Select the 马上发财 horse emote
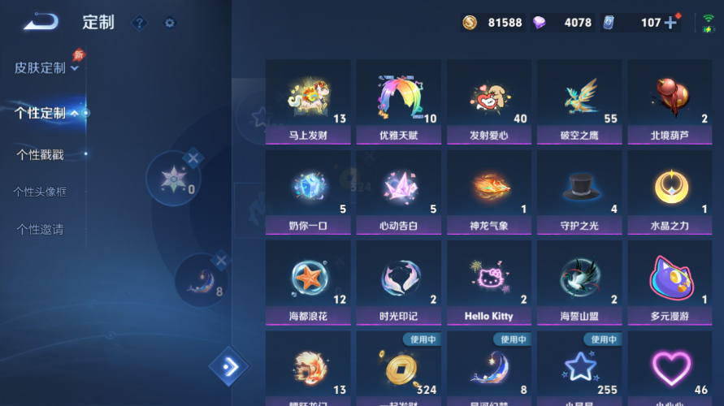The width and height of the screenshot is (724, 406). [x=308, y=101]
